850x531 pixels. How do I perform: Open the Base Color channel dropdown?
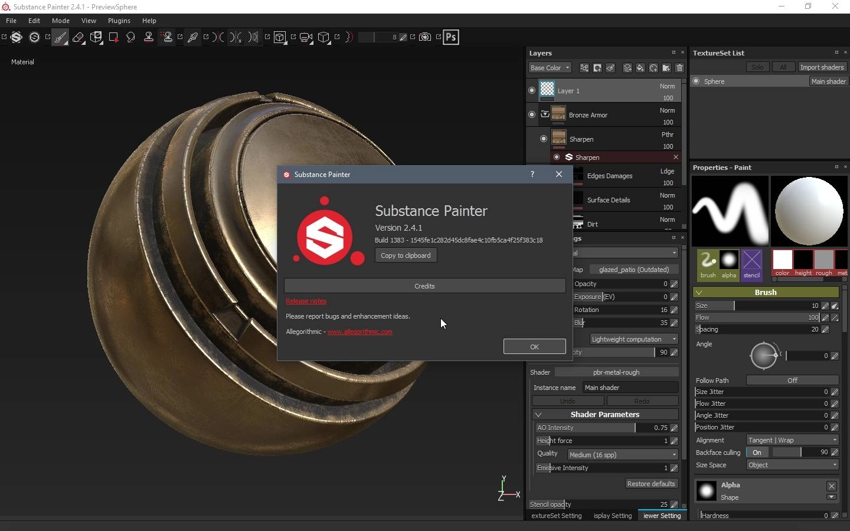550,68
